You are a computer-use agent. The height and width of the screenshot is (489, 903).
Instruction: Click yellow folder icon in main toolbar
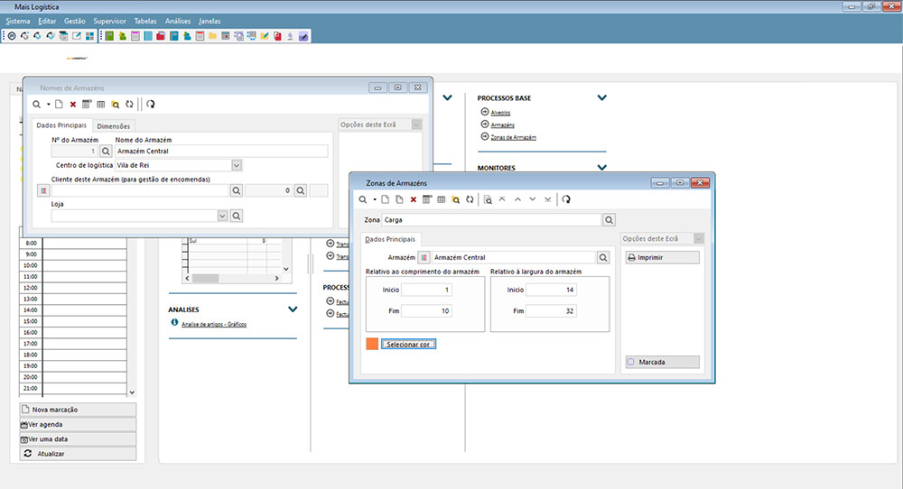tap(212, 36)
